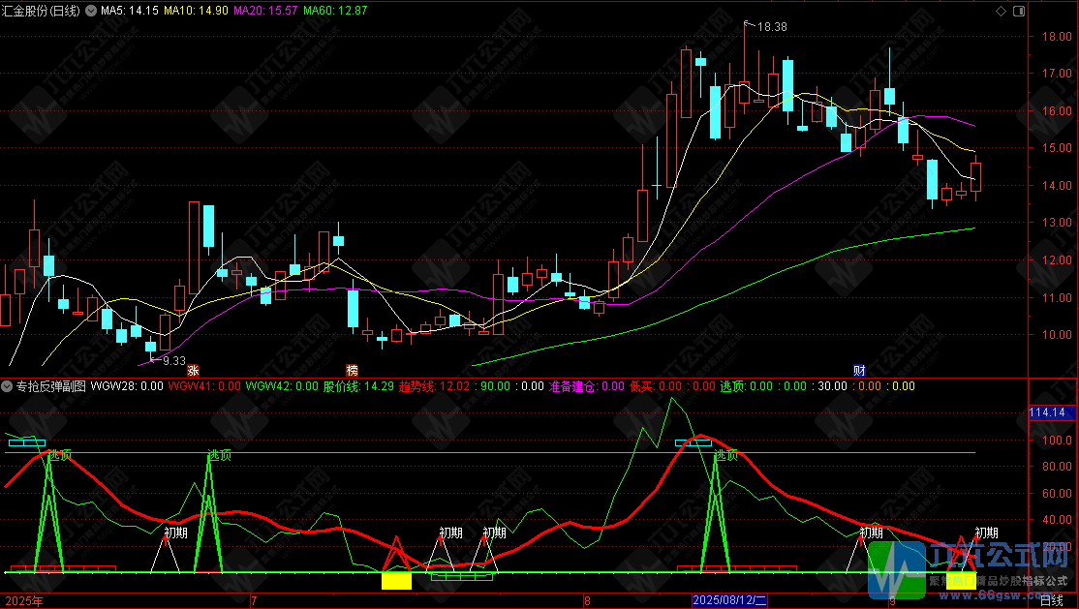The image size is (1079, 609).
Task: Click the 逃顶: 0.00 label in indicator header
Action: click(x=747, y=386)
